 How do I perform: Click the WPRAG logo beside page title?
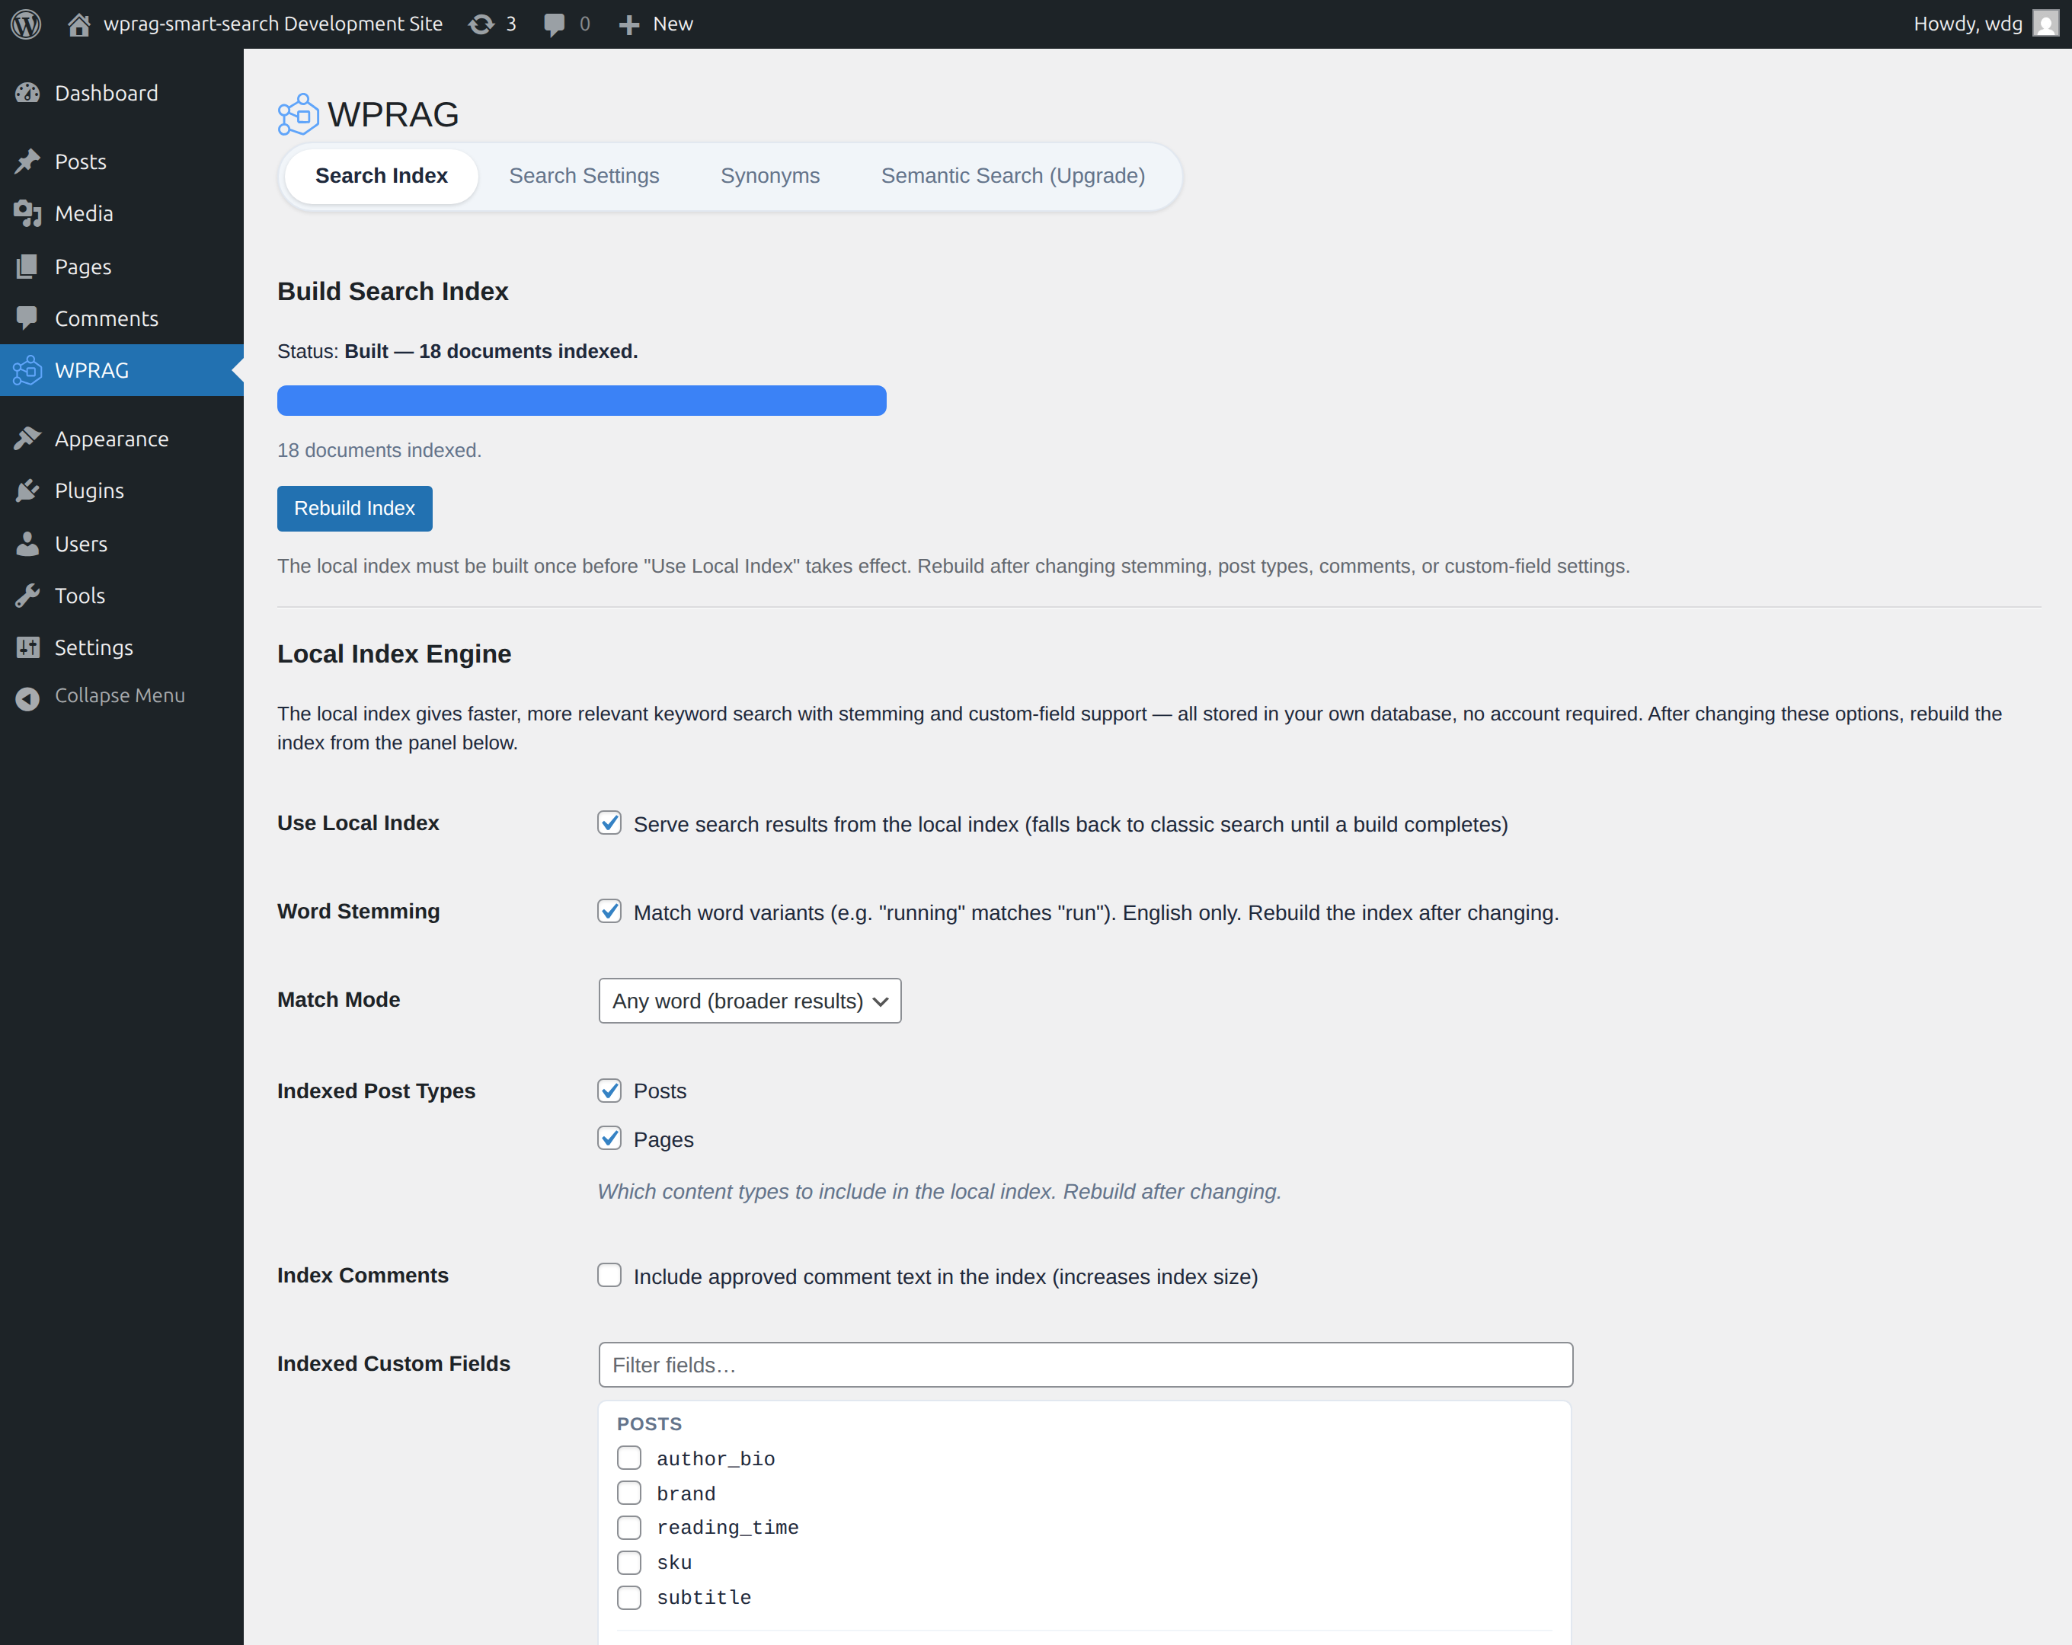[298, 114]
